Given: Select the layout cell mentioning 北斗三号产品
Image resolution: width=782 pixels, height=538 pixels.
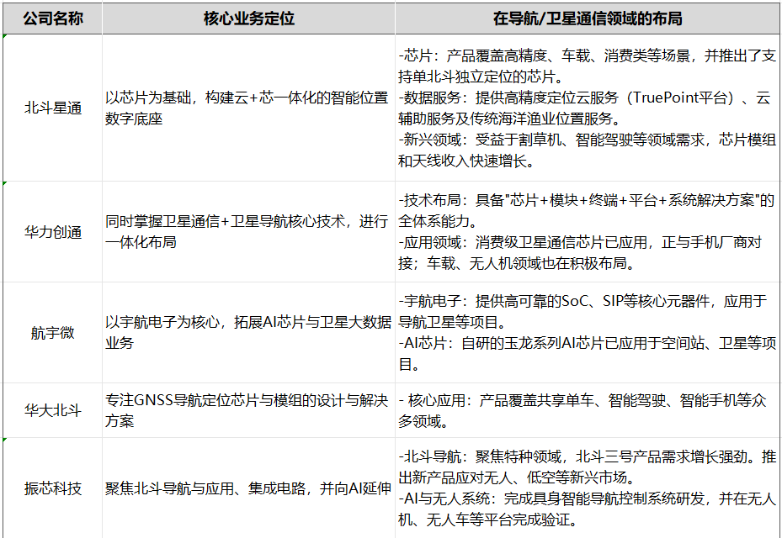Looking at the screenshot, I should (587, 488).
